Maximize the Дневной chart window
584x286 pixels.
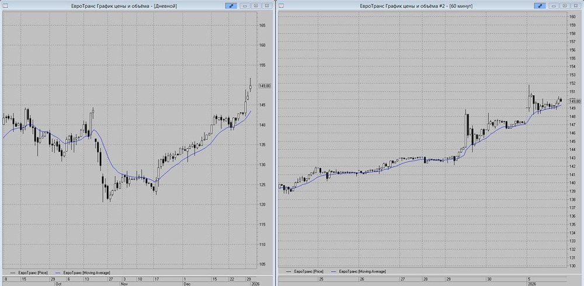coord(256,6)
